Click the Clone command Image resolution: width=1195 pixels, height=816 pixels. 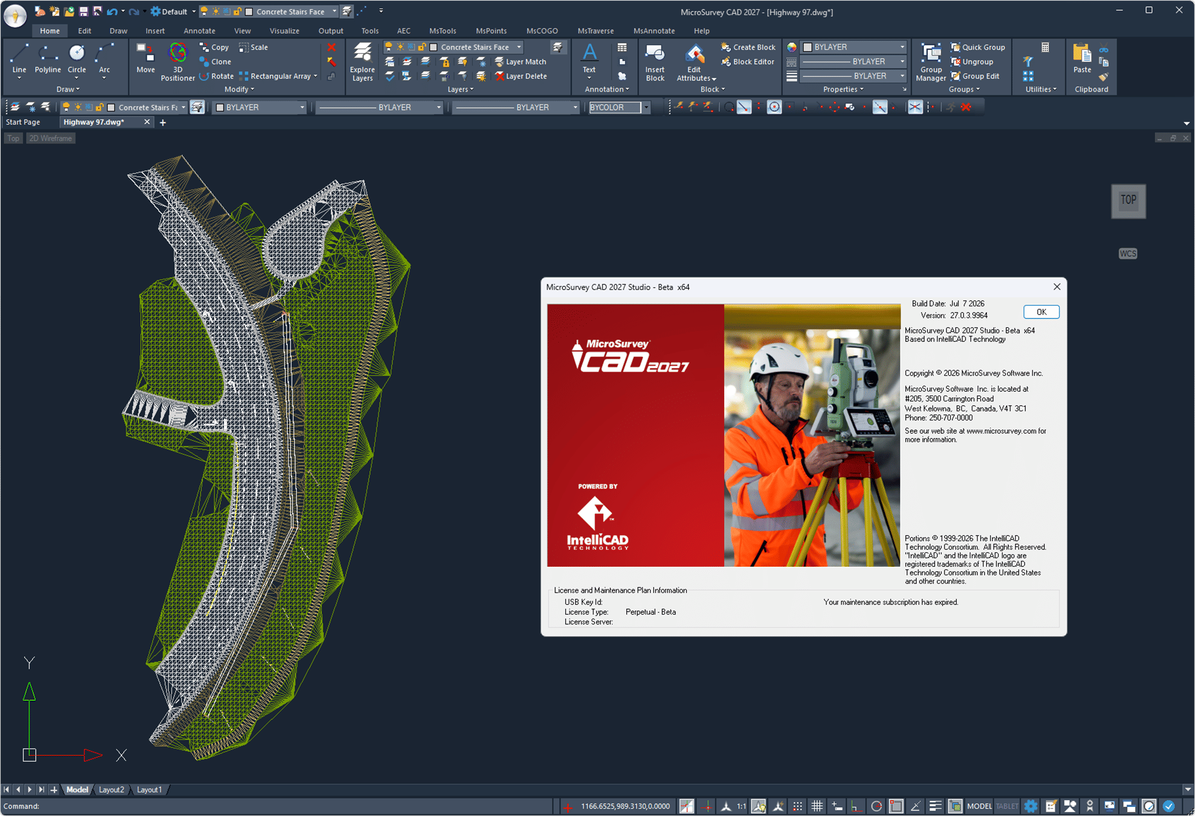click(215, 62)
